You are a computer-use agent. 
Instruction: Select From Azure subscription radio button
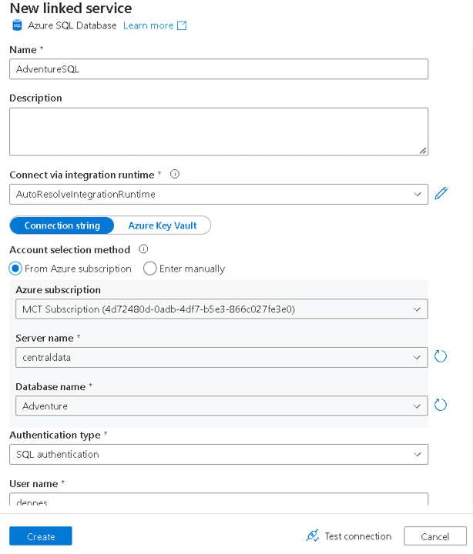click(x=15, y=269)
